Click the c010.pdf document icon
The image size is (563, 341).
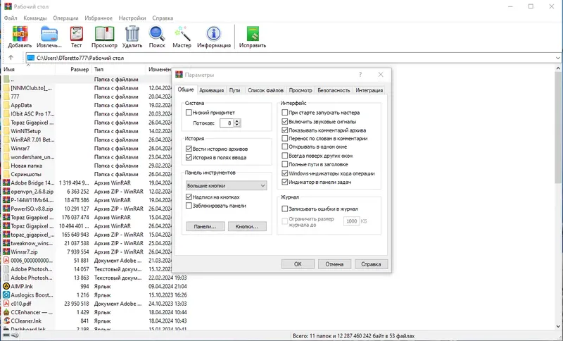(6, 304)
